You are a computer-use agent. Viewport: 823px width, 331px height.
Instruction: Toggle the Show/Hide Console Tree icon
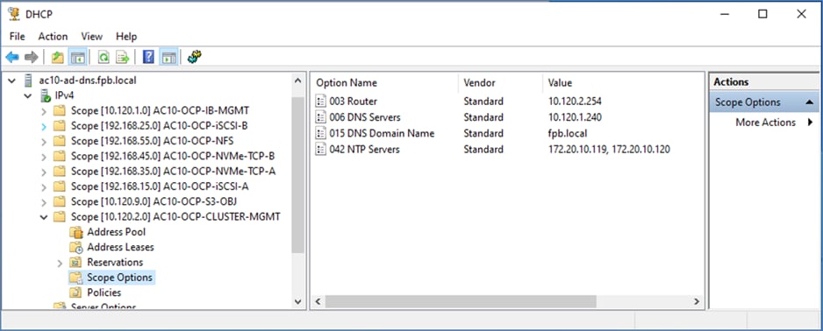point(78,57)
